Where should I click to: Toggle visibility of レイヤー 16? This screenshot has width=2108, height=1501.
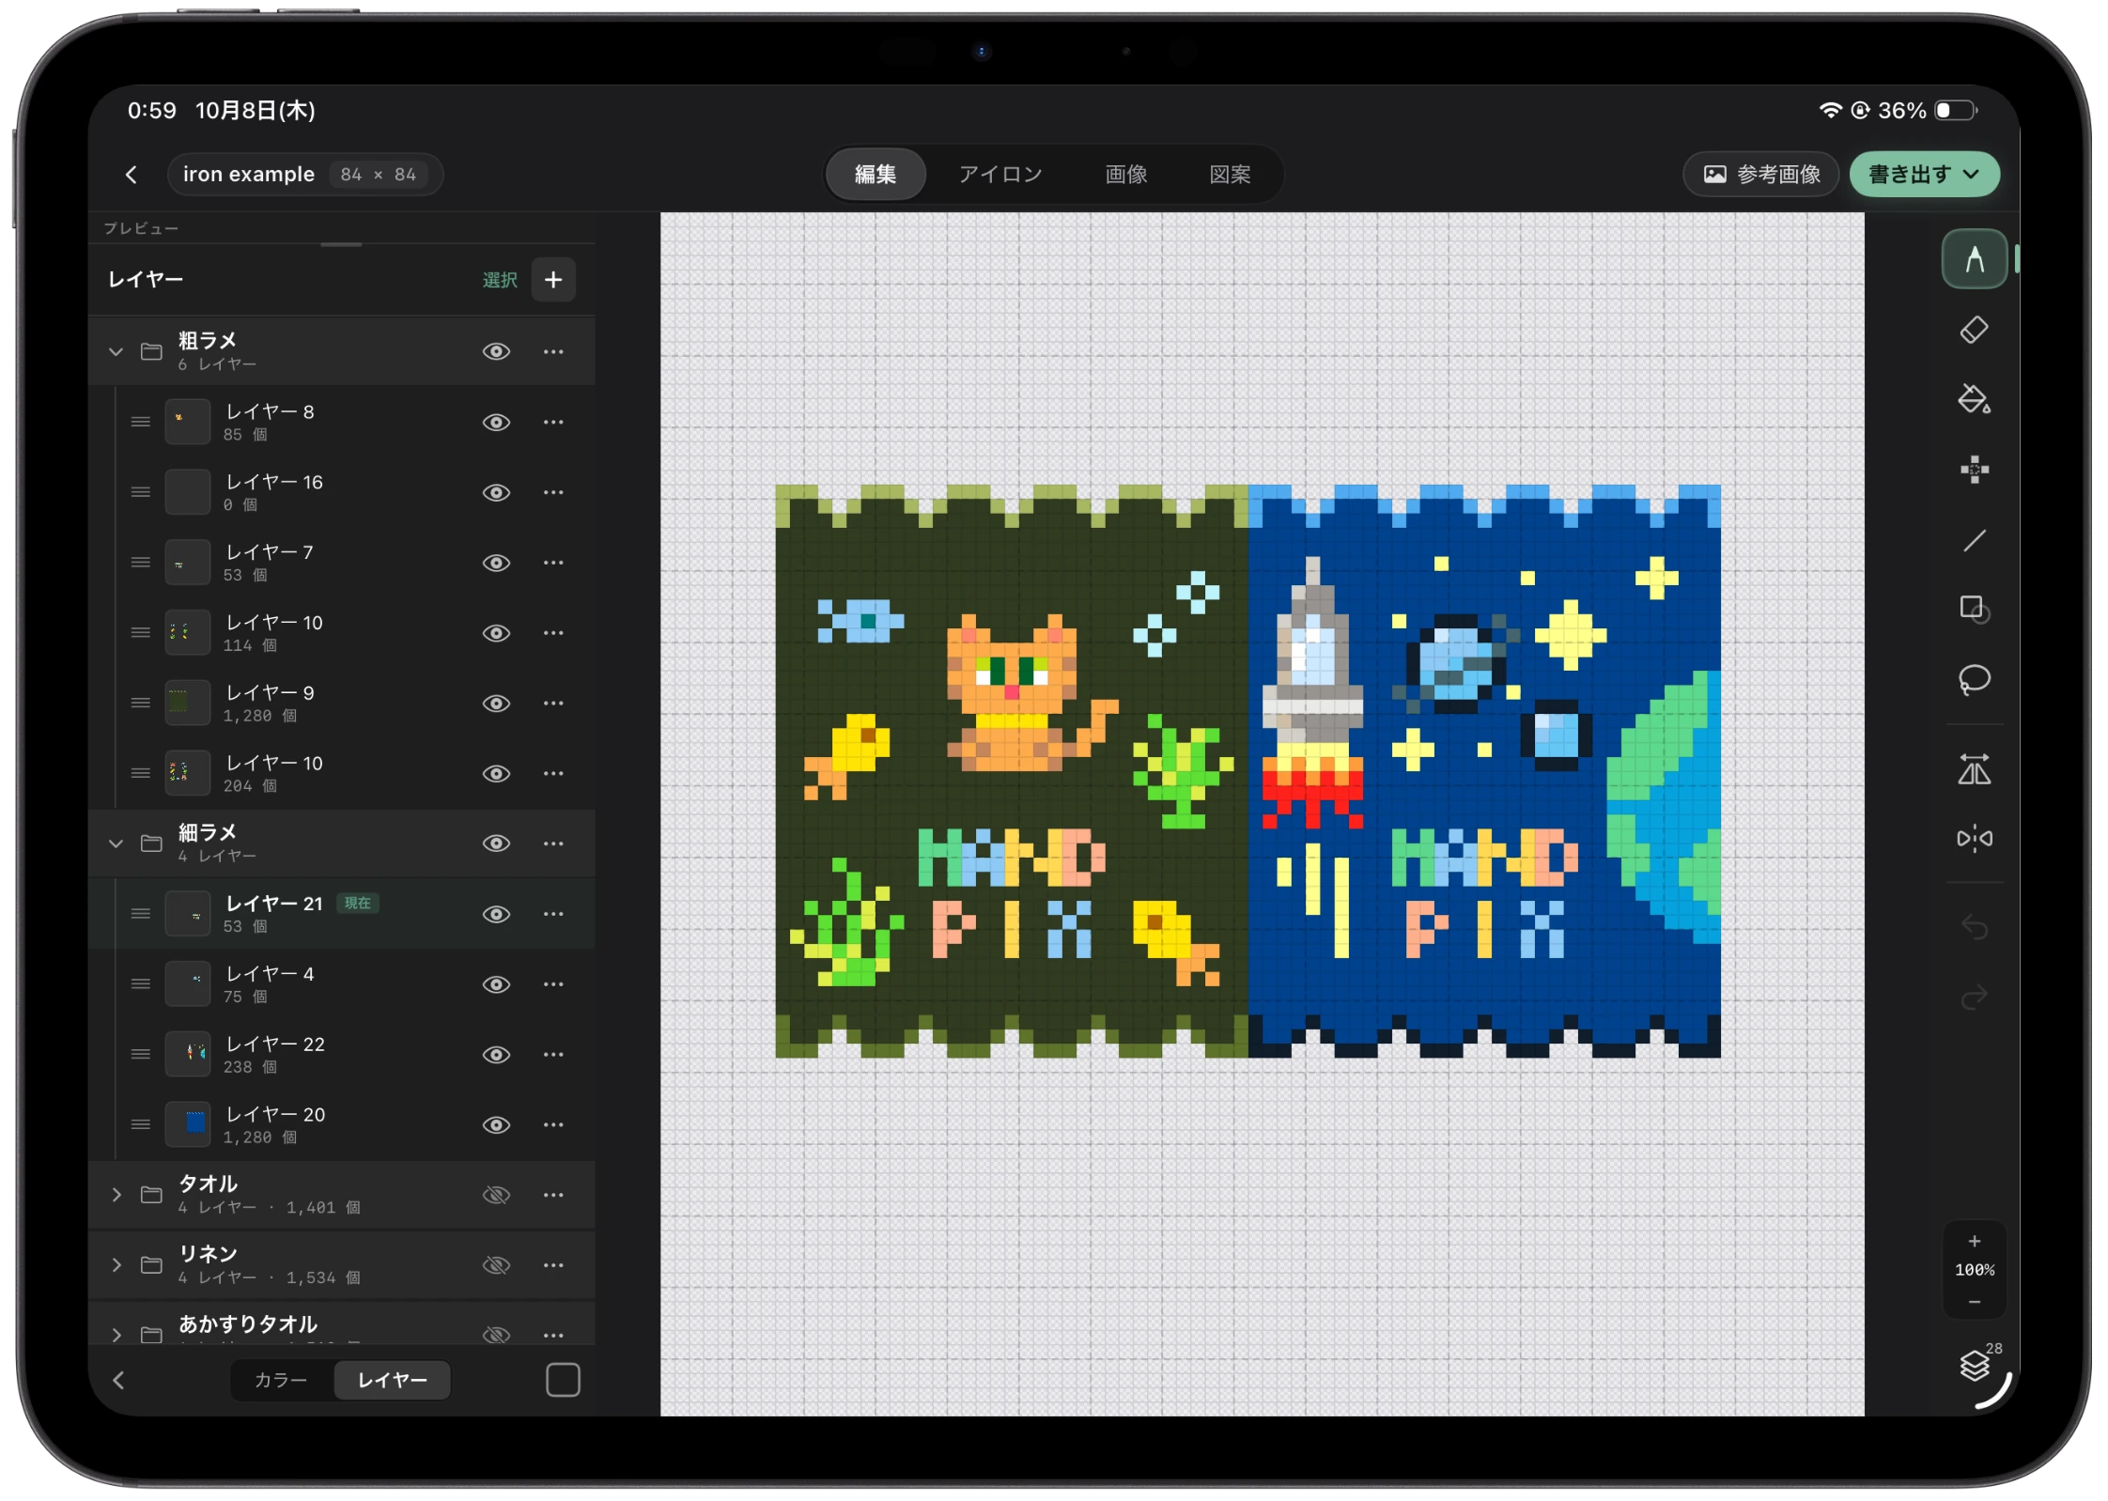pos(496,492)
